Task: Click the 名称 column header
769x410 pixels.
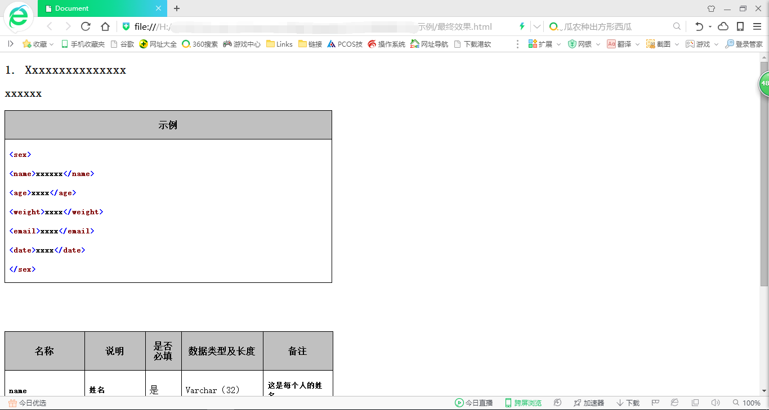Action: [x=44, y=351]
